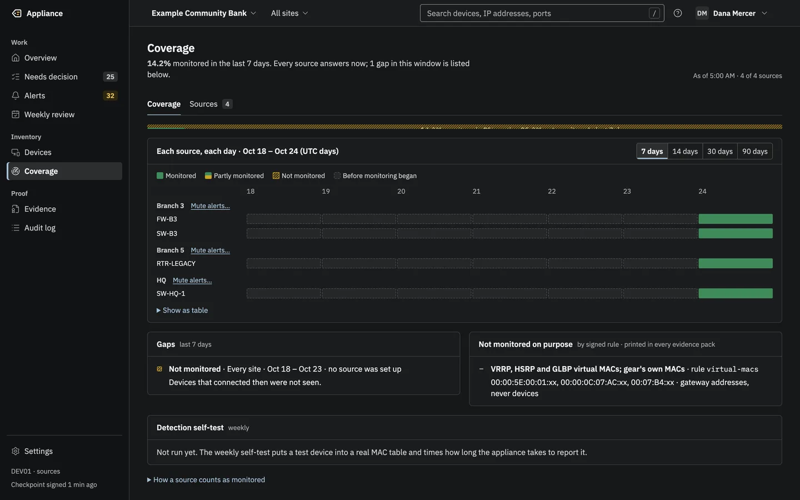Expand Show as table
This screenshot has width=800, height=500.
(x=182, y=311)
